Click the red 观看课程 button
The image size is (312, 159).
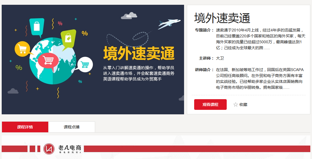210,105
